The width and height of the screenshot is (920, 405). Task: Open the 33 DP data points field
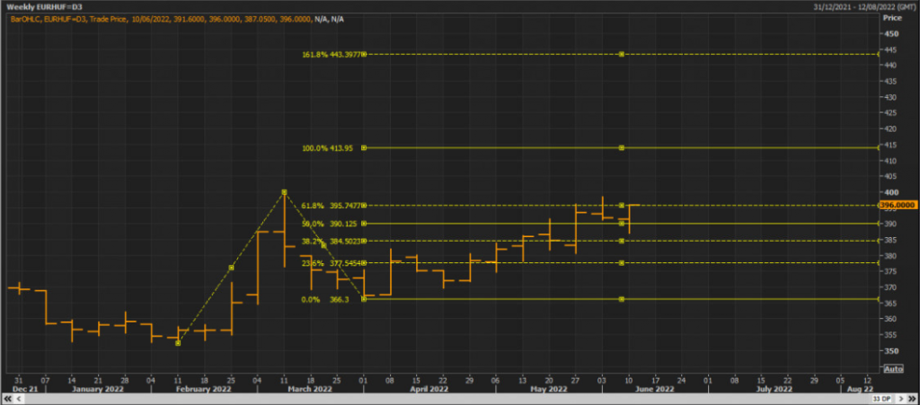click(x=882, y=399)
